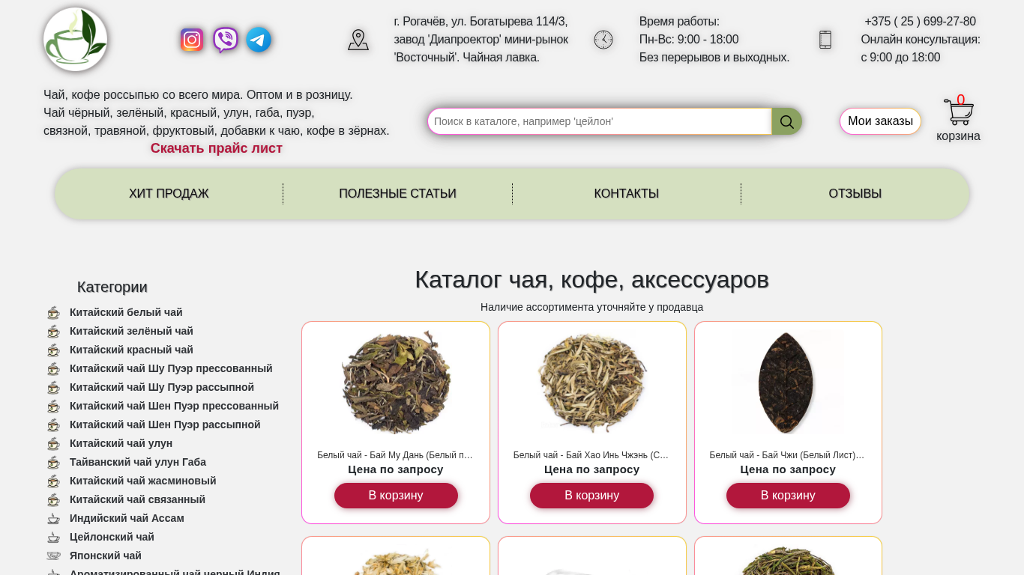The image size is (1024, 575).
Task: Open Бай Хао Инь Чжэнь product image
Action: tap(592, 382)
